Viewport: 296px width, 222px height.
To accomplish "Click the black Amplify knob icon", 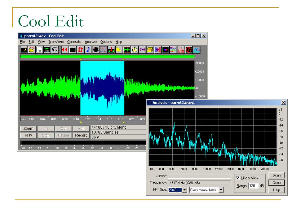I will [96, 50].
